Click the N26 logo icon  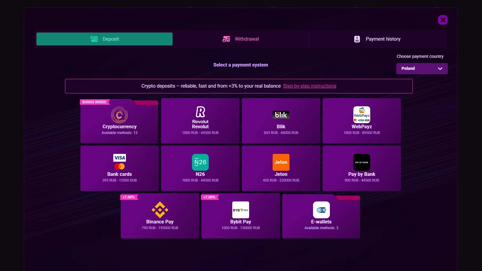pyautogui.click(x=200, y=162)
